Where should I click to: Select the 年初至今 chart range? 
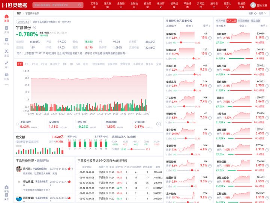click(x=55, y=64)
